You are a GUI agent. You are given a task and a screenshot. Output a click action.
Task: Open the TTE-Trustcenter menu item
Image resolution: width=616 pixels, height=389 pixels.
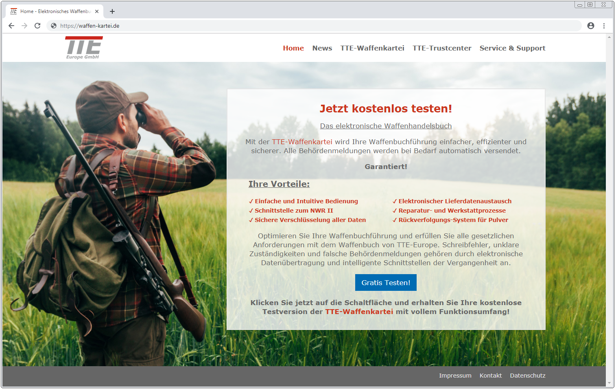(x=442, y=48)
